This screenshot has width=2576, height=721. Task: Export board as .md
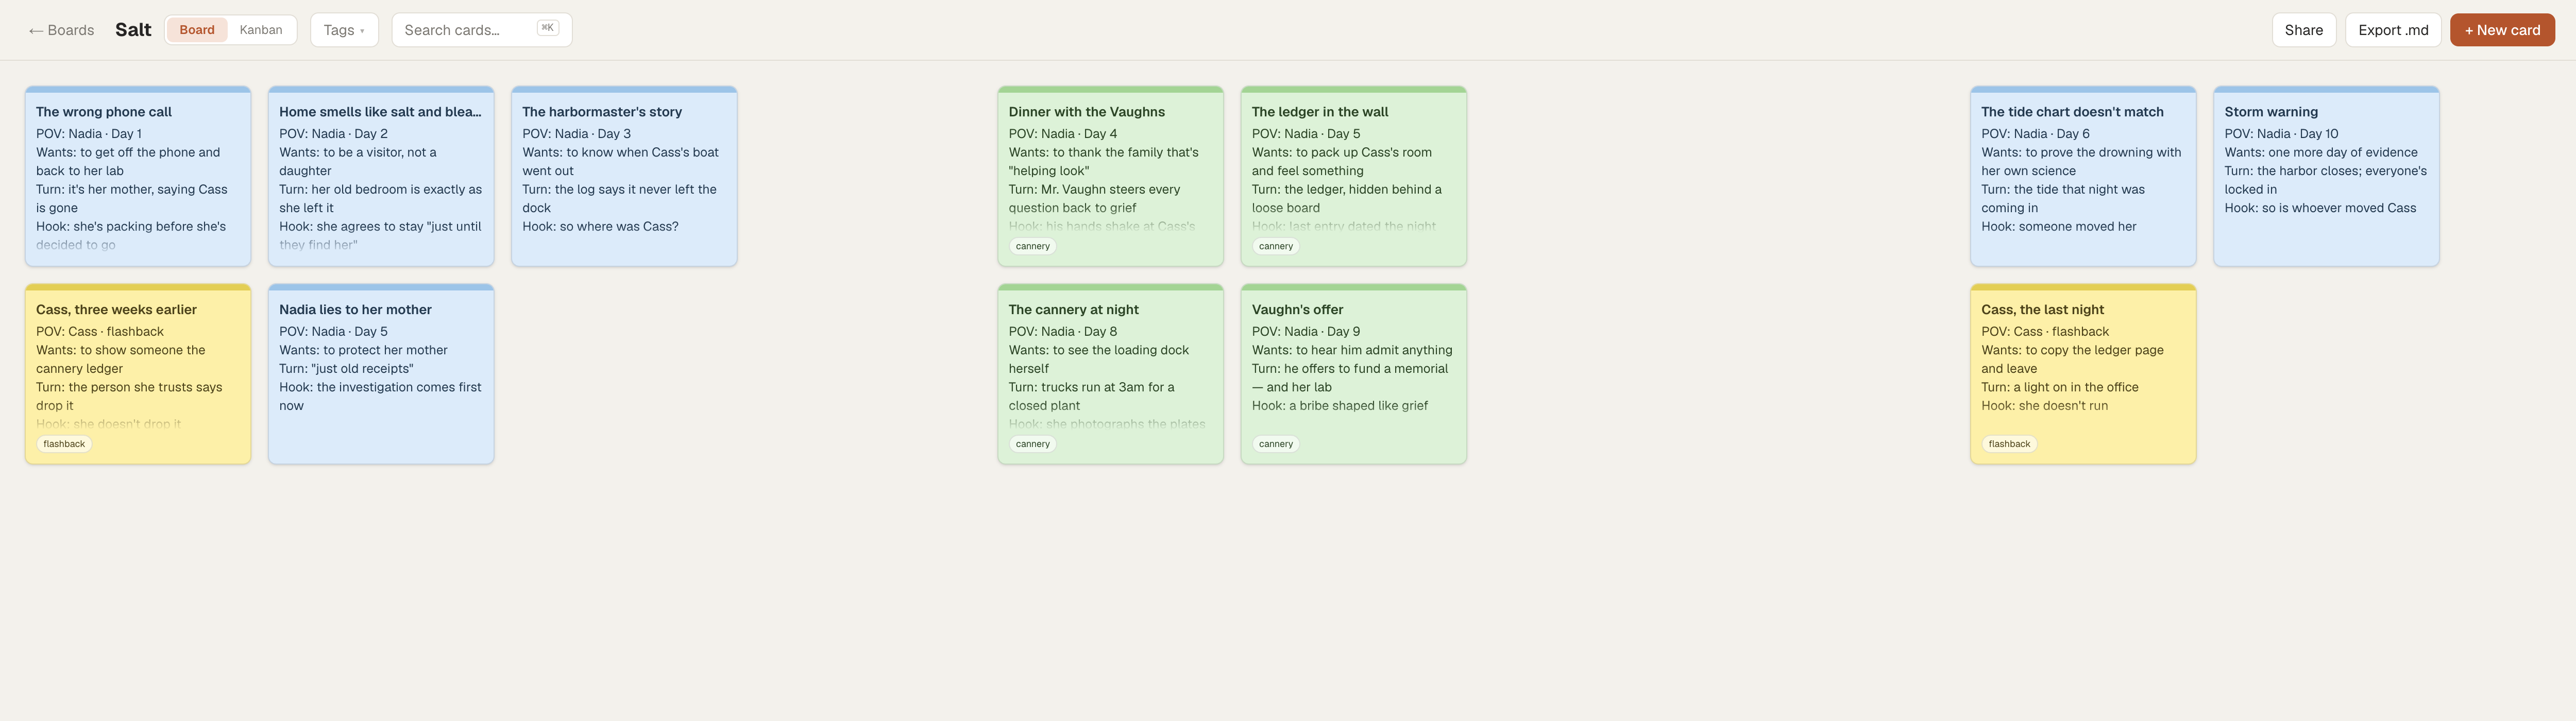(2392, 30)
